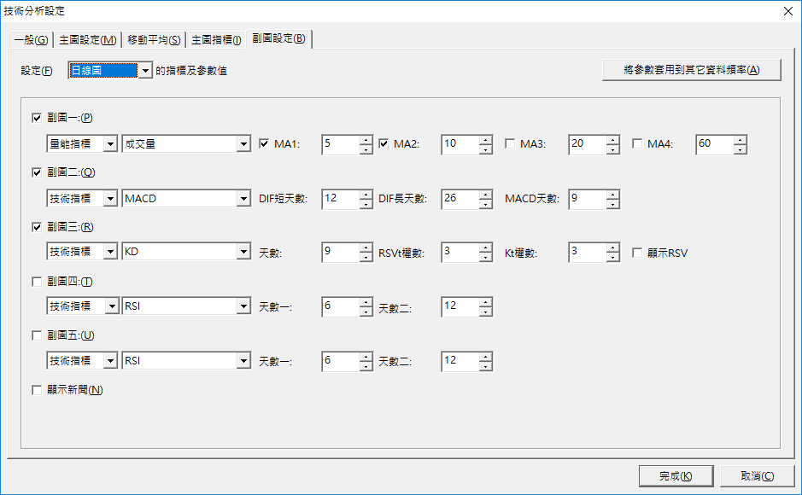The height and width of the screenshot is (495, 802).
Task: Click the Kt權數 value input field
Action: click(586, 253)
